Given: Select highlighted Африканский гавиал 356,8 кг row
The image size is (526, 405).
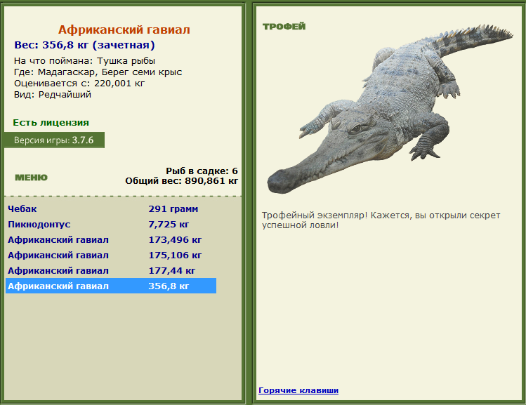Looking at the screenshot, I should pos(111,286).
